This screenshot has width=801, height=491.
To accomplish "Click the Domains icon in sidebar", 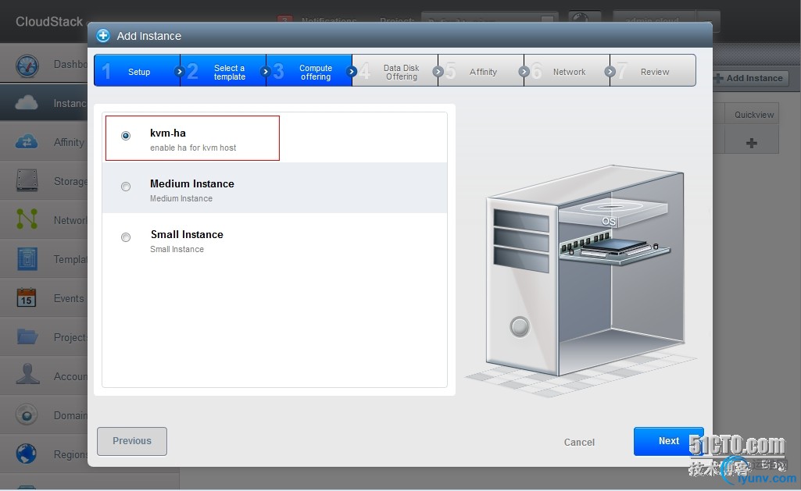I will point(27,415).
